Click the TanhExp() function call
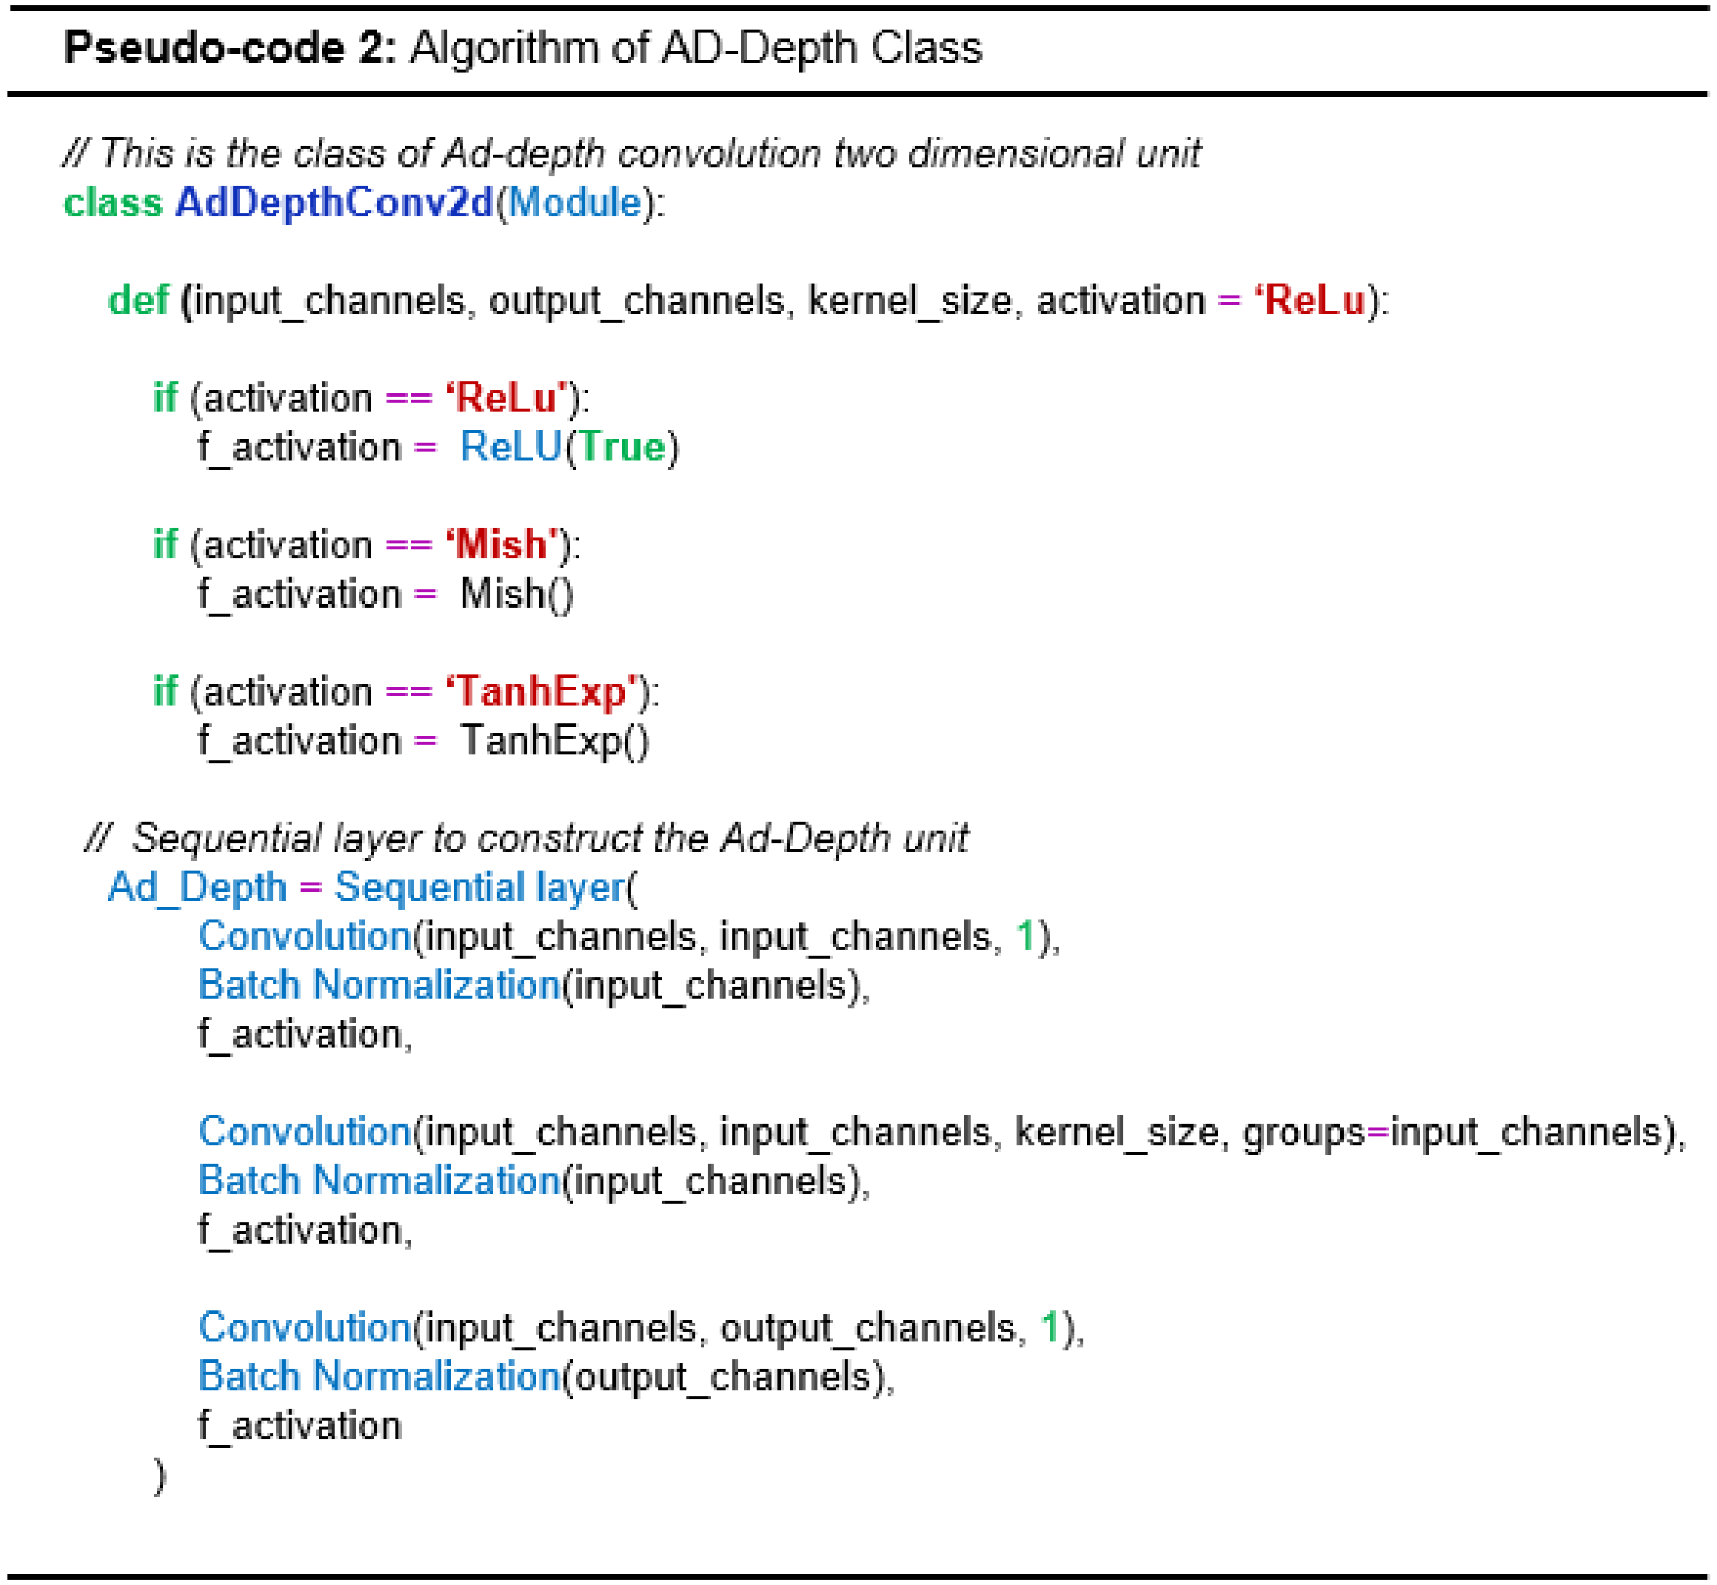This screenshot has height=1585, width=1717. coord(554,741)
